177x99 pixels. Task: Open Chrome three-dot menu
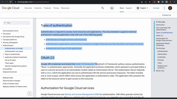[175, 2]
